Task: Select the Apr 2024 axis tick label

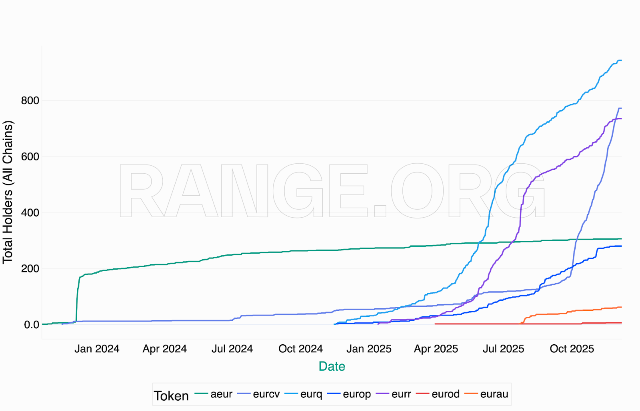Action: pos(165,349)
